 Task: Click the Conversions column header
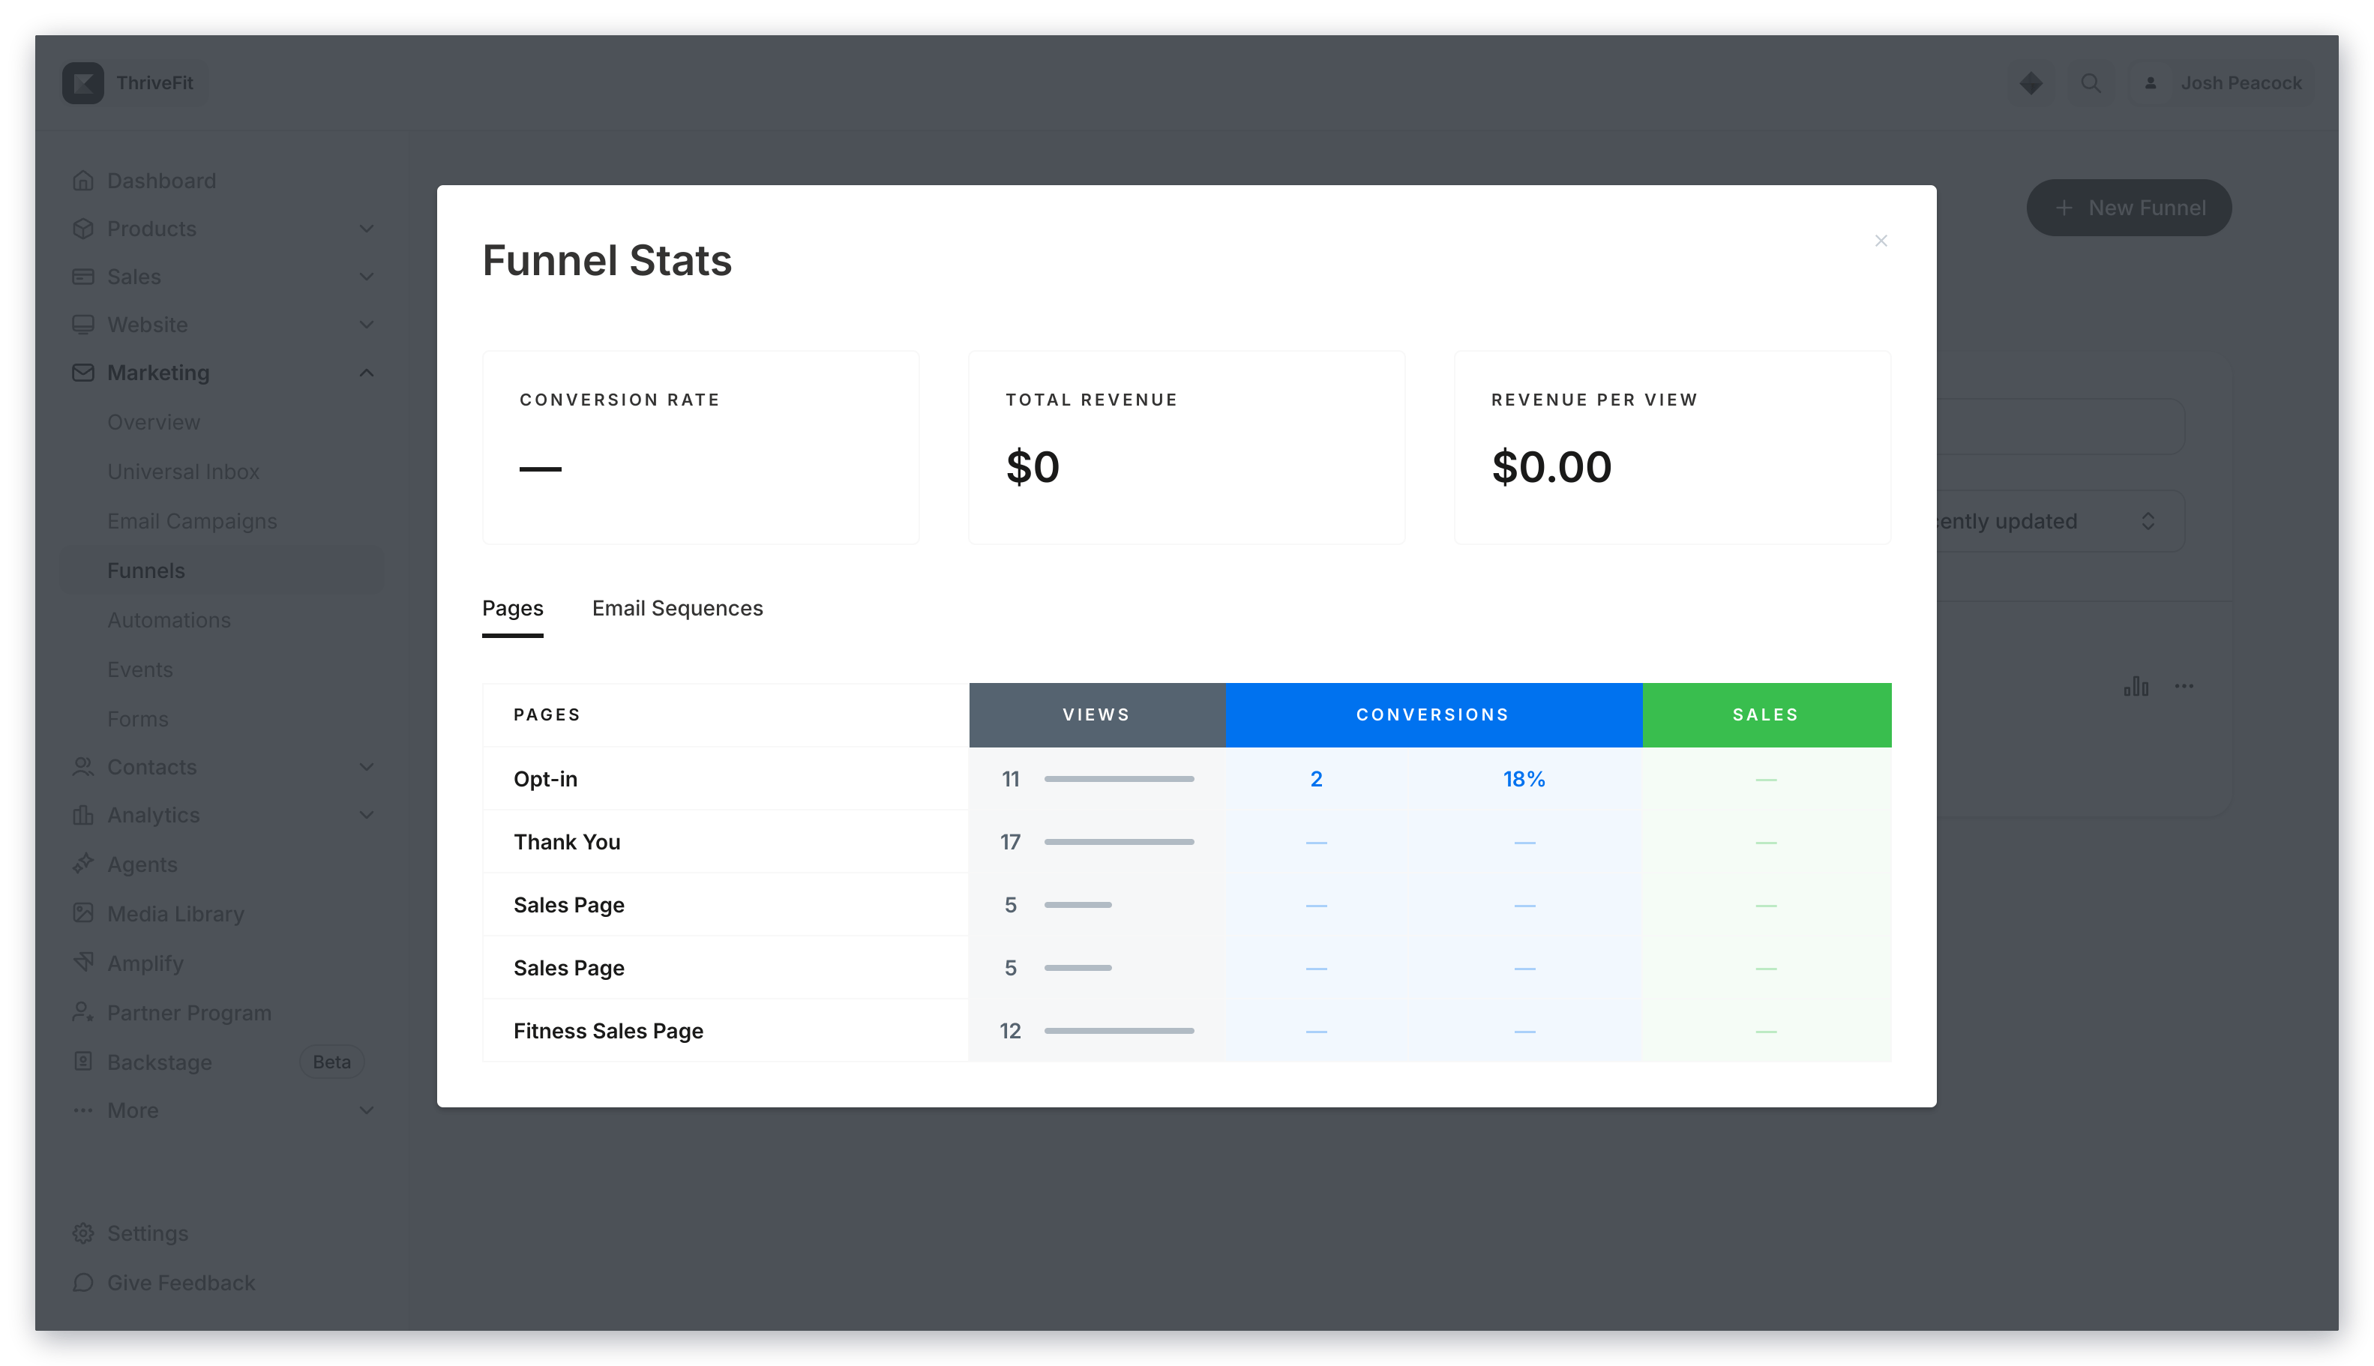[x=1433, y=715]
